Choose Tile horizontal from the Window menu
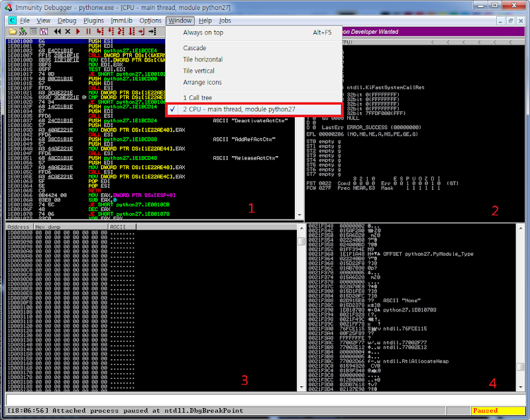Image resolution: width=530 pixels, height=420 pixels. (203, 60)
